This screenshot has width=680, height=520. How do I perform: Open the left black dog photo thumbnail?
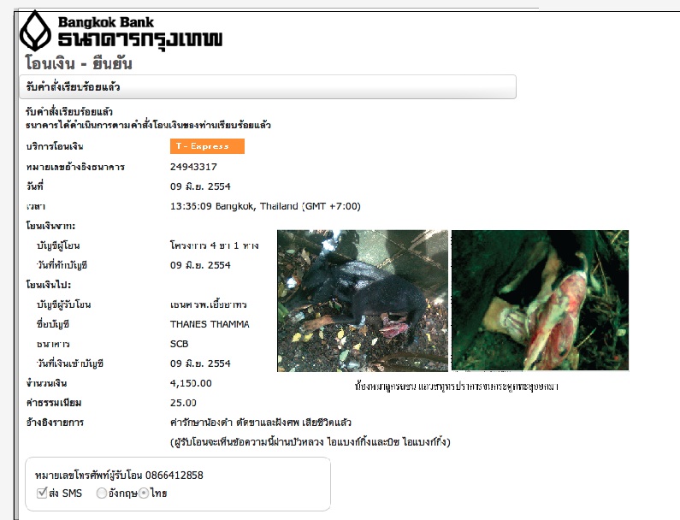pyautogui.click(x=363, y=300)
